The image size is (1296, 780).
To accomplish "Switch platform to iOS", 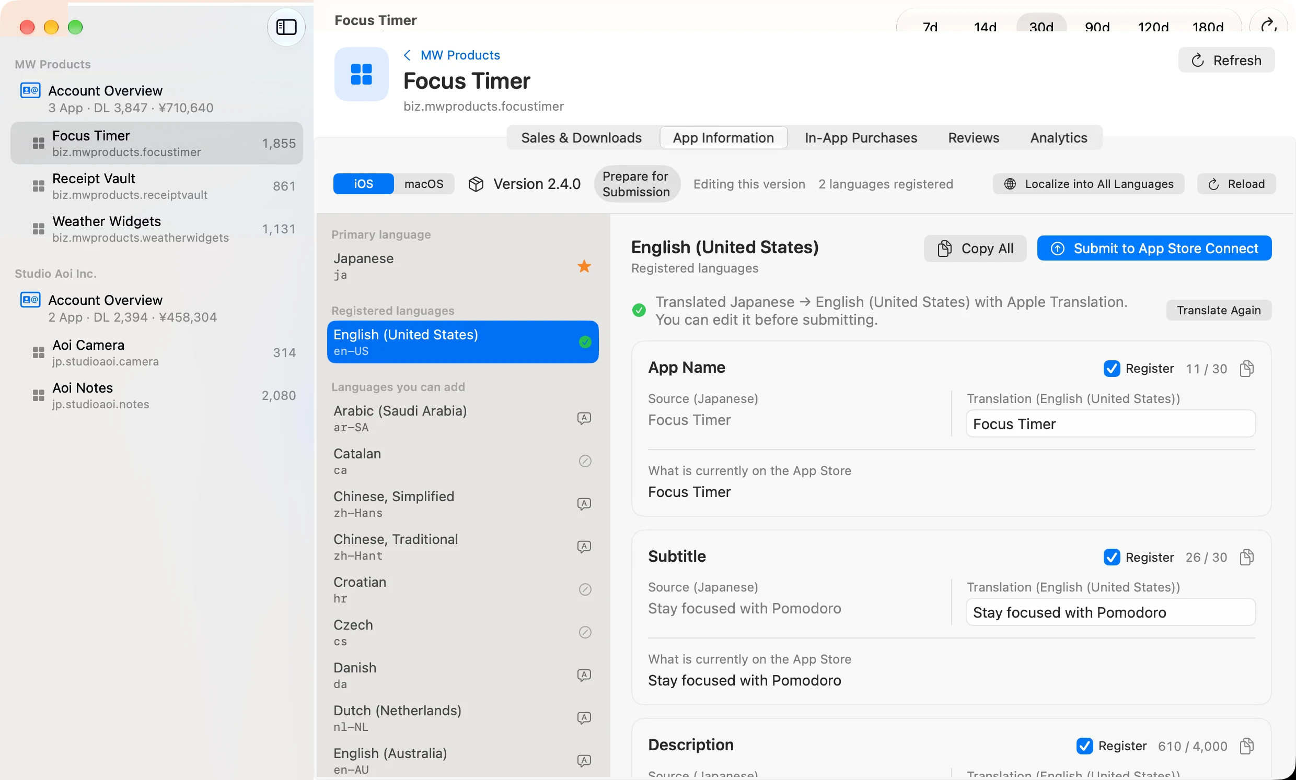I will [x=363, y=184].
